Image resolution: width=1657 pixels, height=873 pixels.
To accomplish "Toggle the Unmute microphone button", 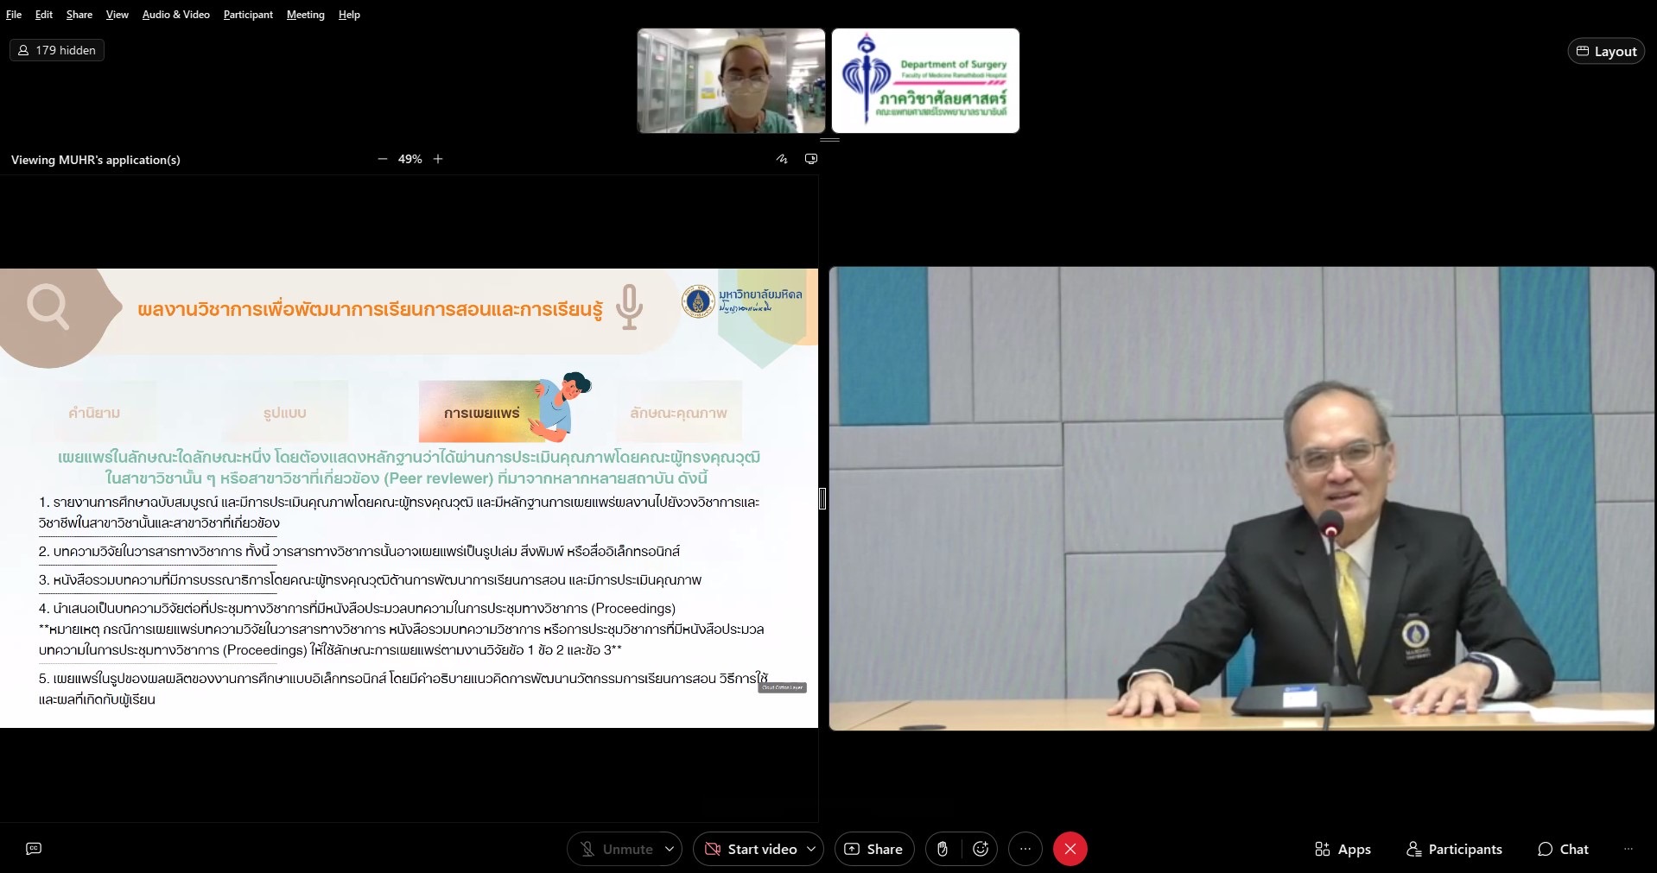I will pos(616,849).
